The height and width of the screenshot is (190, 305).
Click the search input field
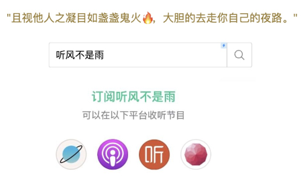pos(138,55)
